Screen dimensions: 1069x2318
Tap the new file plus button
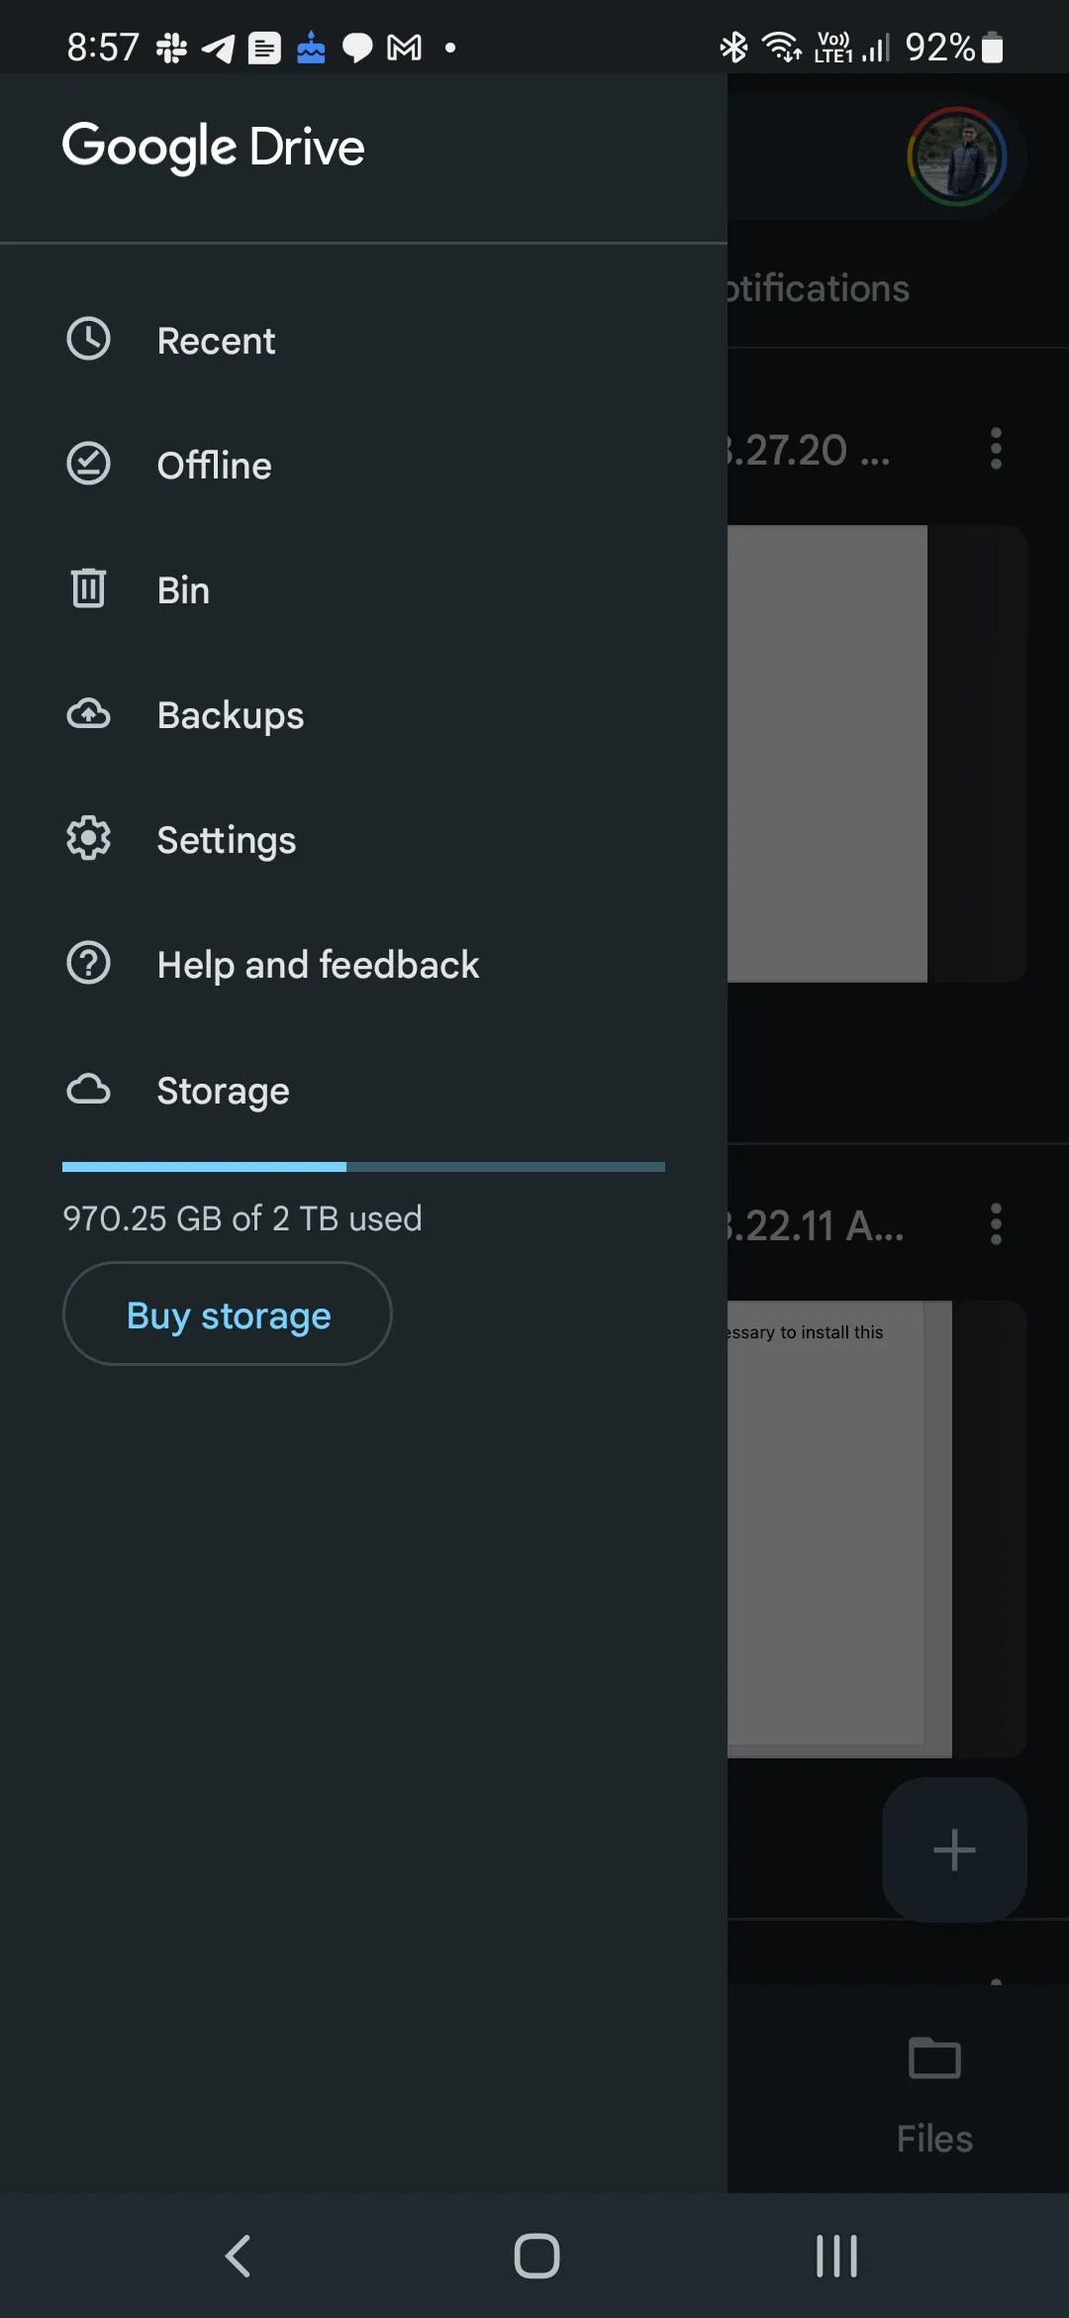[x=953, y=1847]
